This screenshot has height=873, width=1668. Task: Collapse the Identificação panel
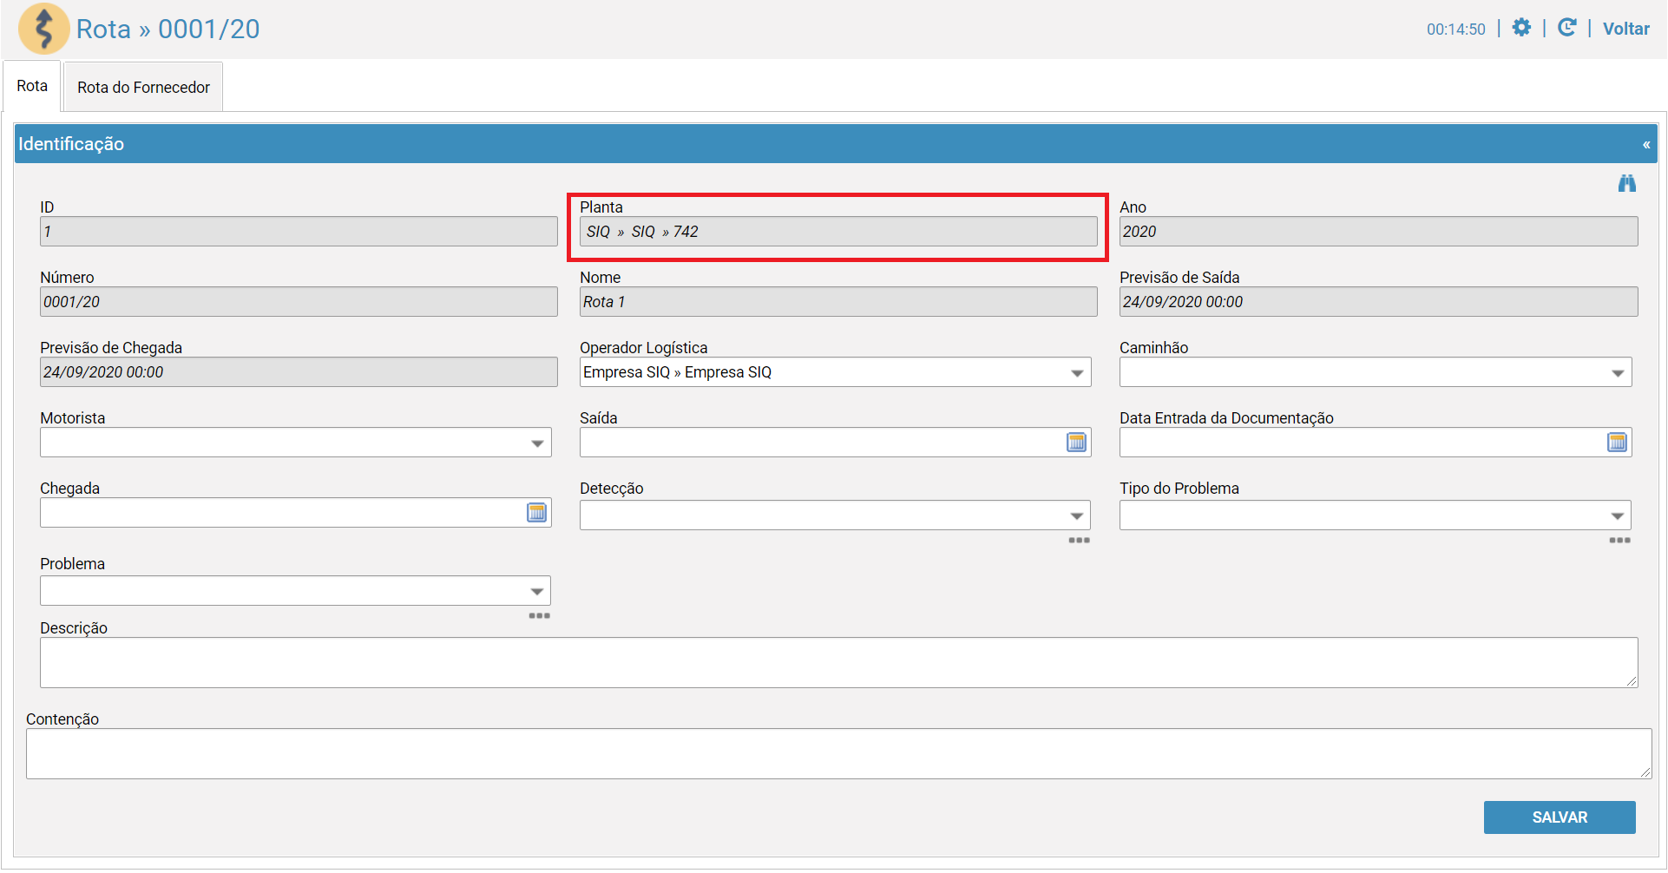[x=1645, y=145]
